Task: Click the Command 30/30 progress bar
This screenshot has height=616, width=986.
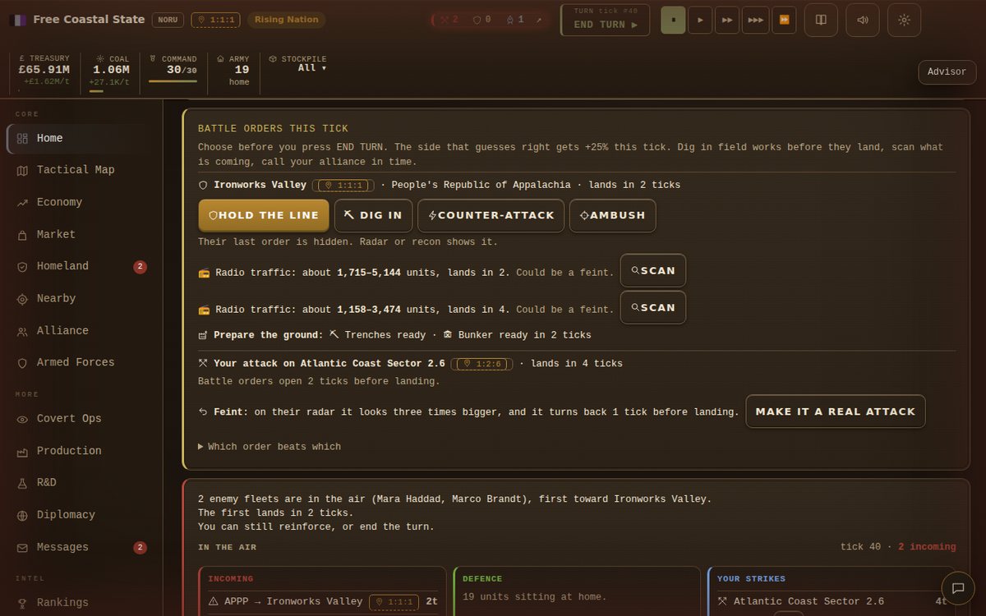Action: click(173, 81)
